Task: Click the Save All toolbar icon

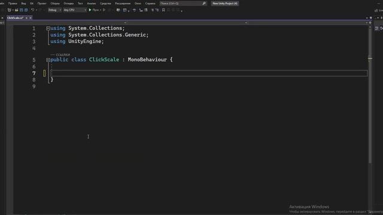Action: click(26, 10)
